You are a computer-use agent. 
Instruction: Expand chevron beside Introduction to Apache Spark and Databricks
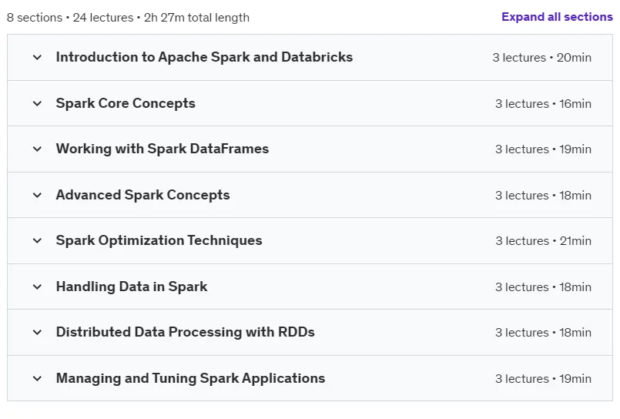pyautogui.click(x=37, y=58)
